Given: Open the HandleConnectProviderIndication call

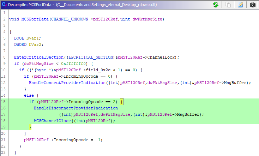Looking at the screenshot, I should [x=67, y=83].
